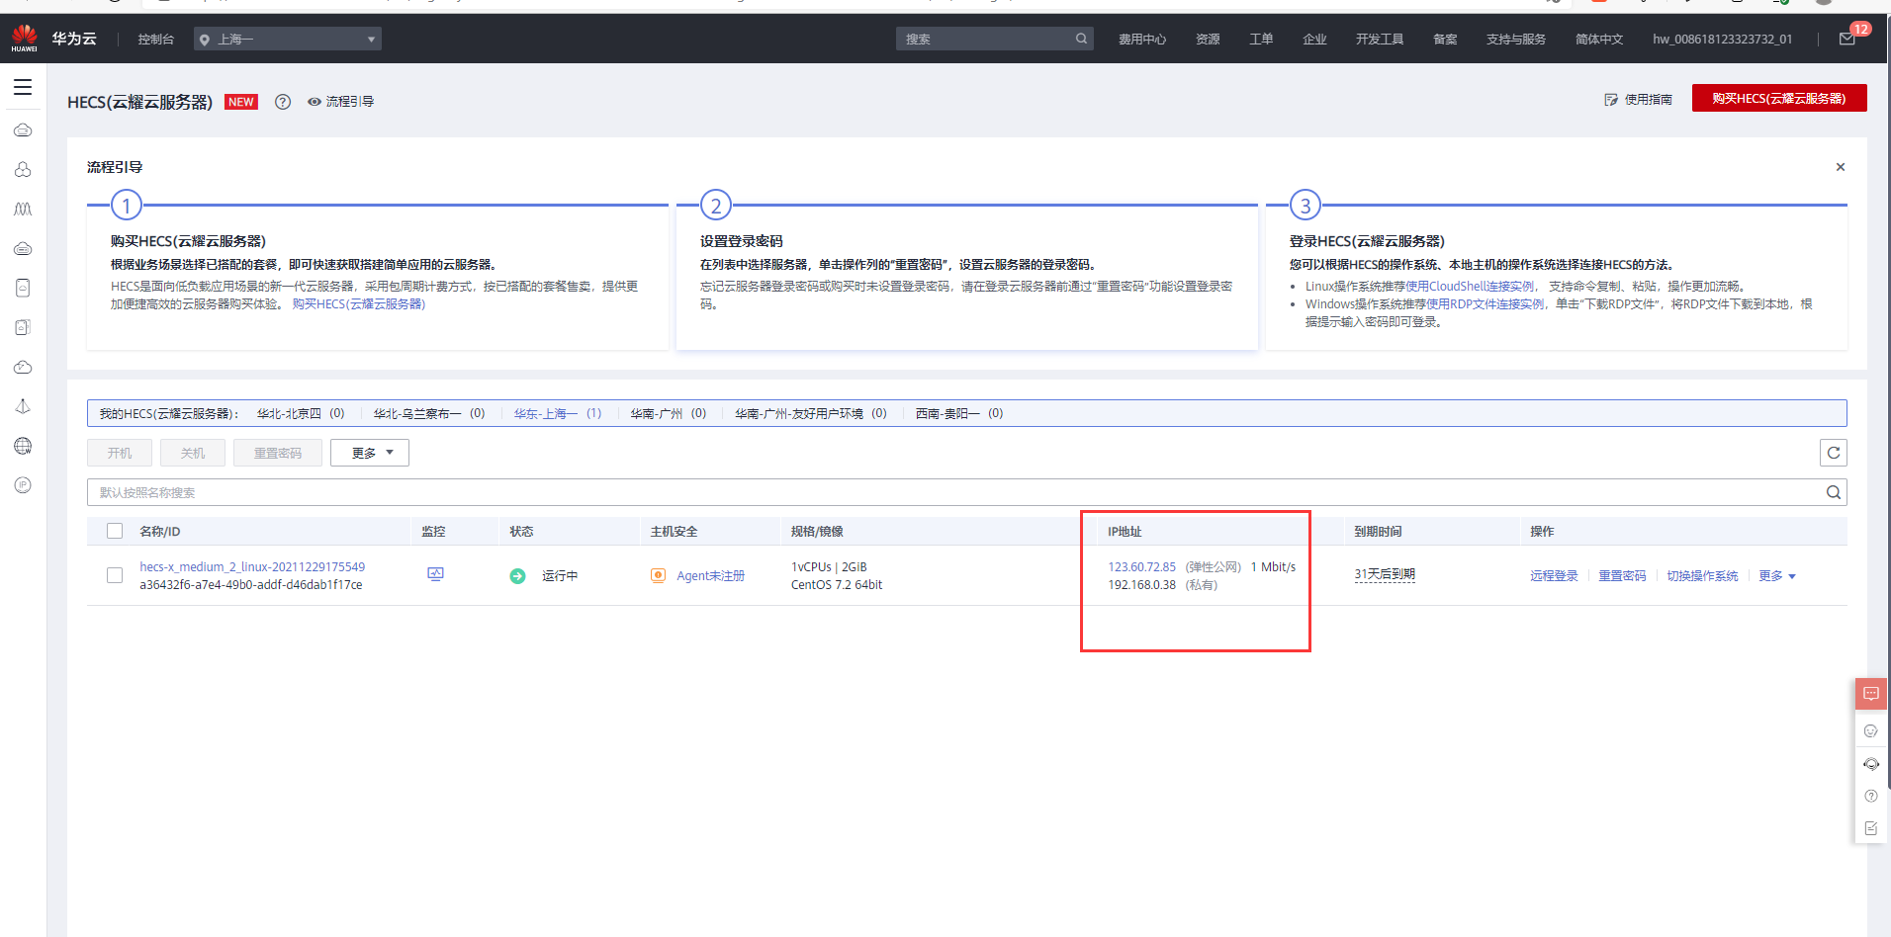The height and width of the screenshot is (937, 1891).
Task: Open 企业 in top menu
Action: pos(1314,40)
